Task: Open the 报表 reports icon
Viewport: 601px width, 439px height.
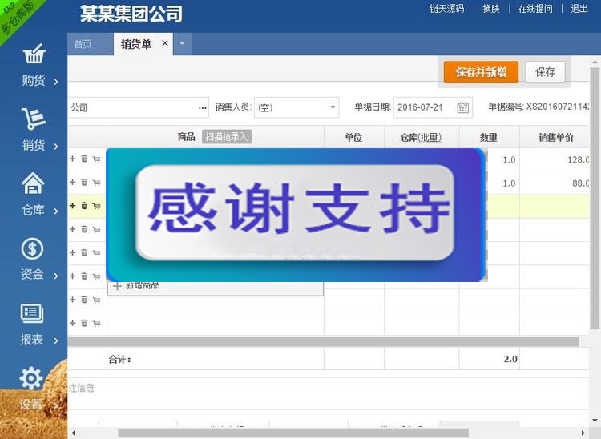Action: pyautogui.click(x=32, y=313)
